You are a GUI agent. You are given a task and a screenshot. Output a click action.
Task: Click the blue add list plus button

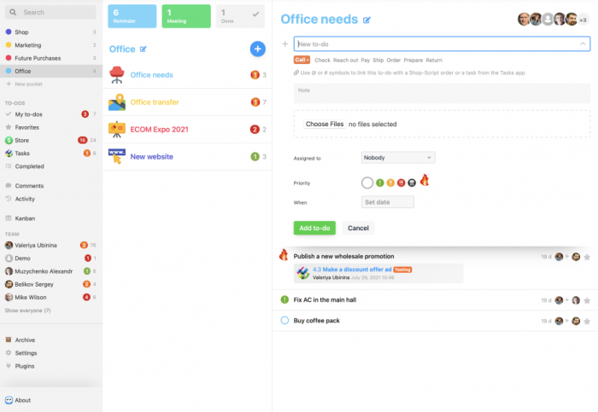[257, 49]
